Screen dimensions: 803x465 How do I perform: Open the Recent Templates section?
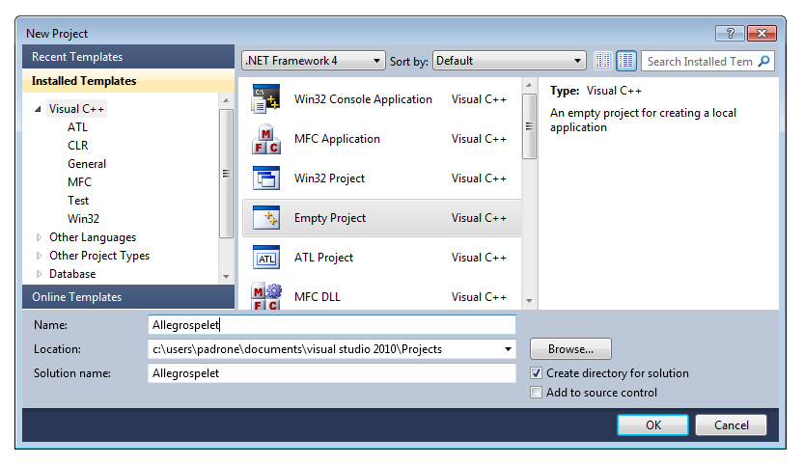[x=128, y=57]
